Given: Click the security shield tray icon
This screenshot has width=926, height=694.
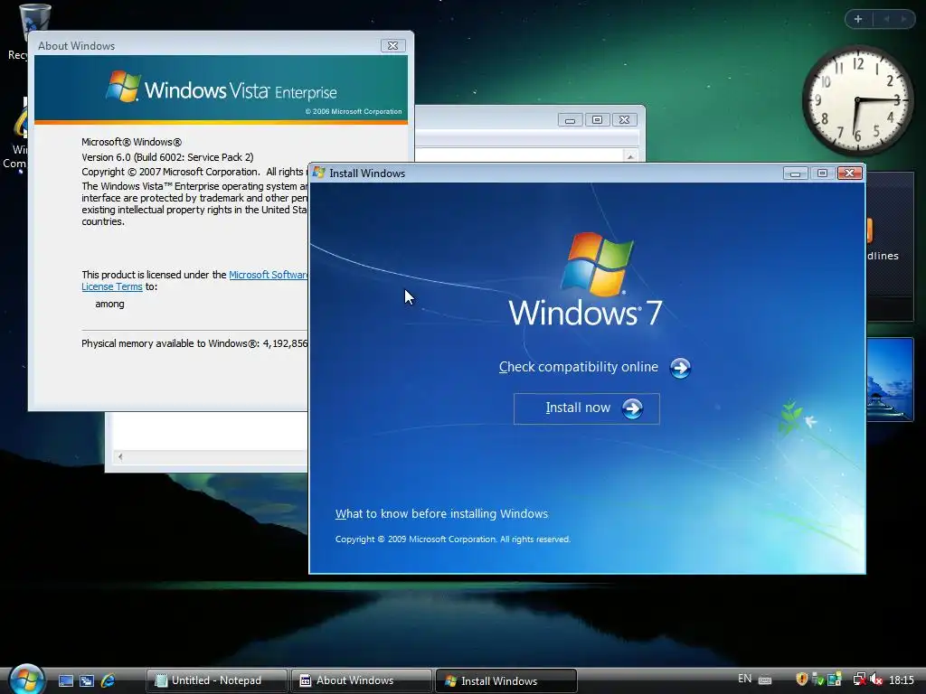Looking at the screenshot, I should pyautogui.click(x=802, y=680).
